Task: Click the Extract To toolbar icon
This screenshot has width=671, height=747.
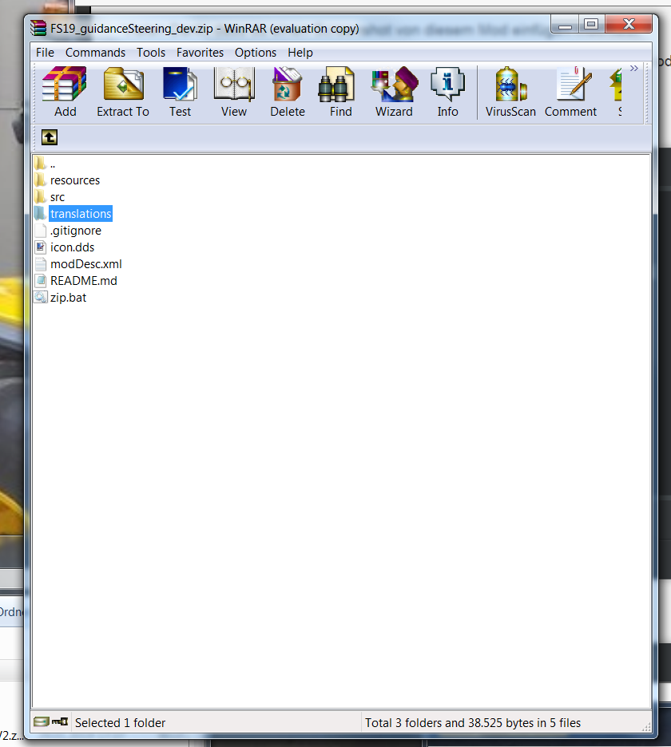Action: tap(123, 85)
